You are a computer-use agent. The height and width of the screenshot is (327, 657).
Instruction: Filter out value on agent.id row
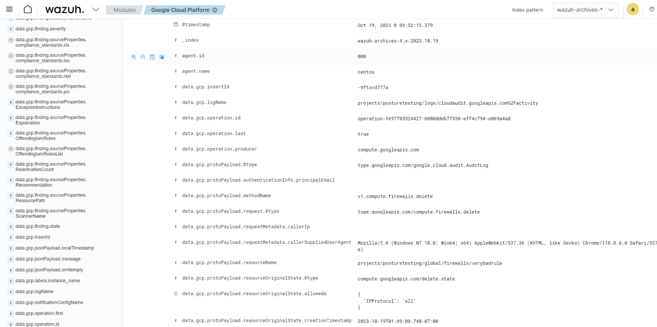143,57
